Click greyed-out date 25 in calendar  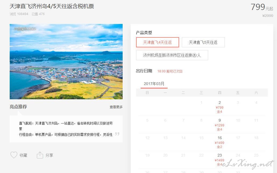click(256, 155)
